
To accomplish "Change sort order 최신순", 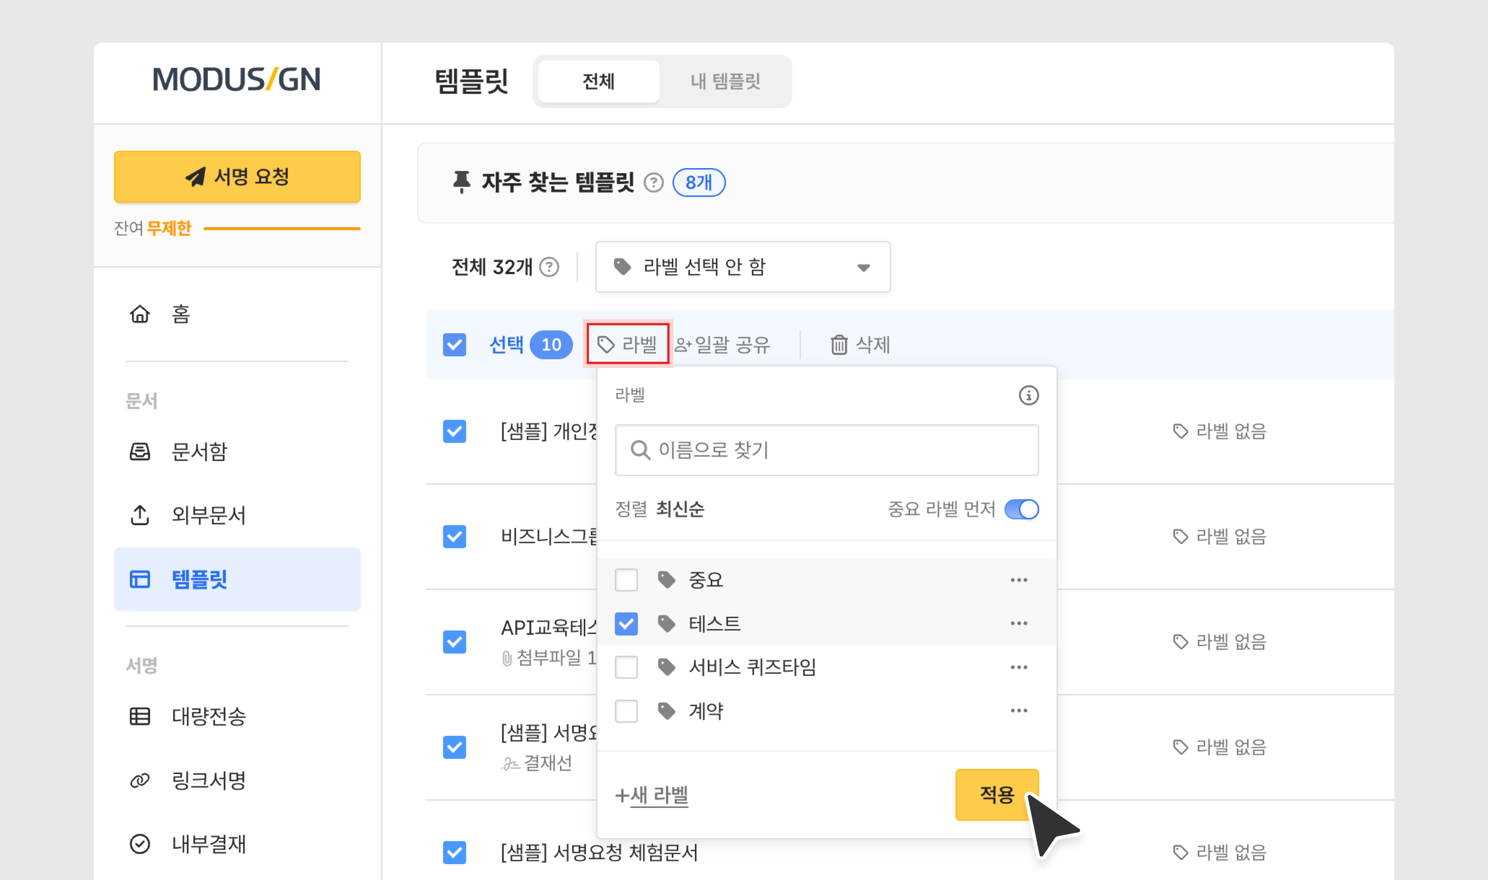I will click(x=680, y=509).
